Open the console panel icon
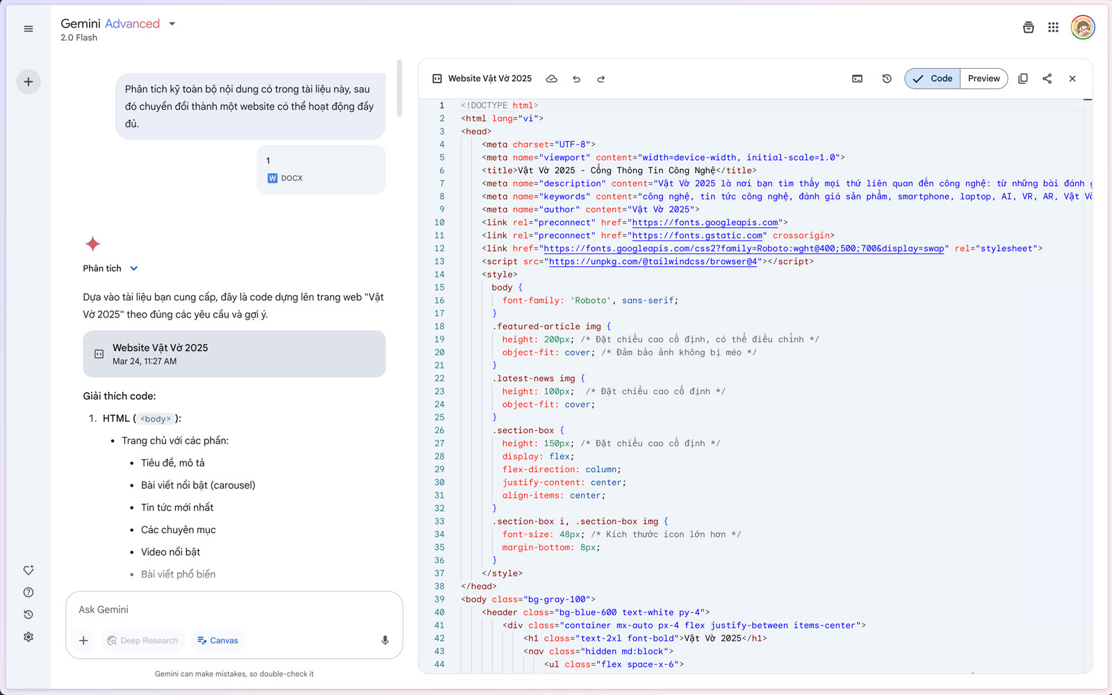The image size is (1112, 695). 858,79
